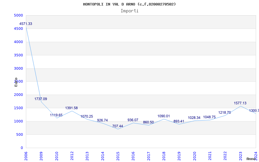Click the Anno axis title

pos(251,159)
